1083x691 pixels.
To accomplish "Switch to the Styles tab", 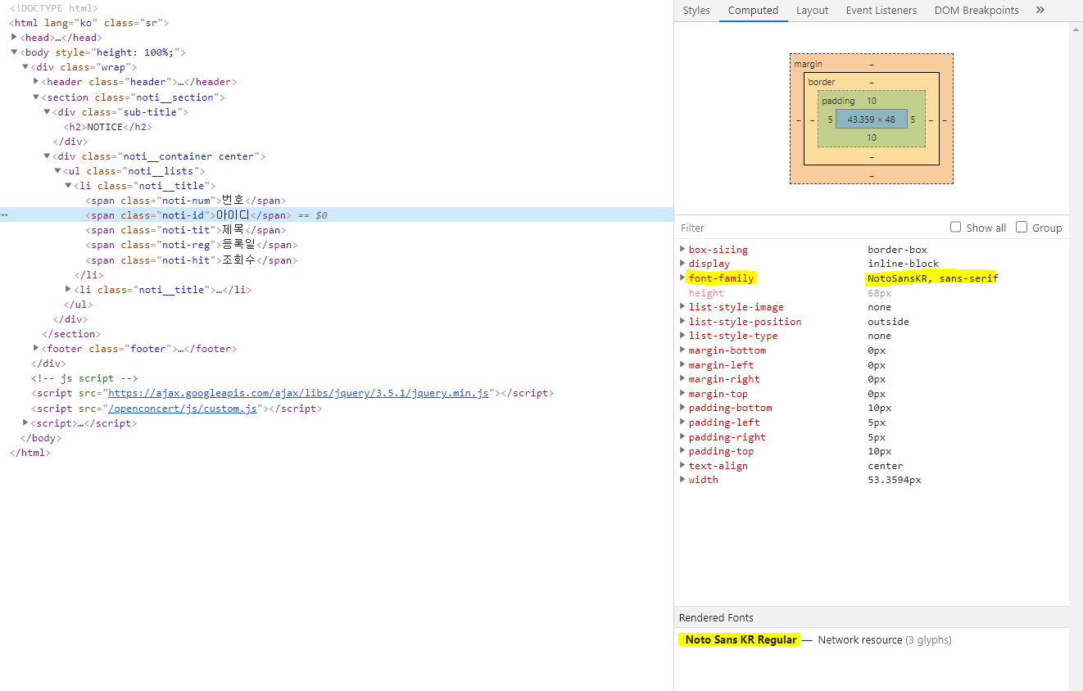I will (x=696, y=11).
